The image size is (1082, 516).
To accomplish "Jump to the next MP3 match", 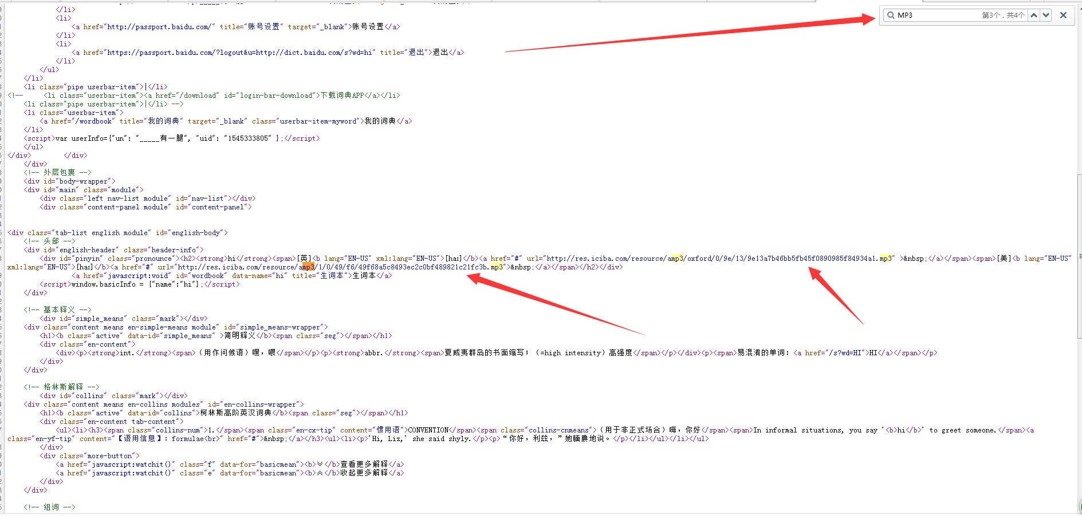I will click(1046, 15).
